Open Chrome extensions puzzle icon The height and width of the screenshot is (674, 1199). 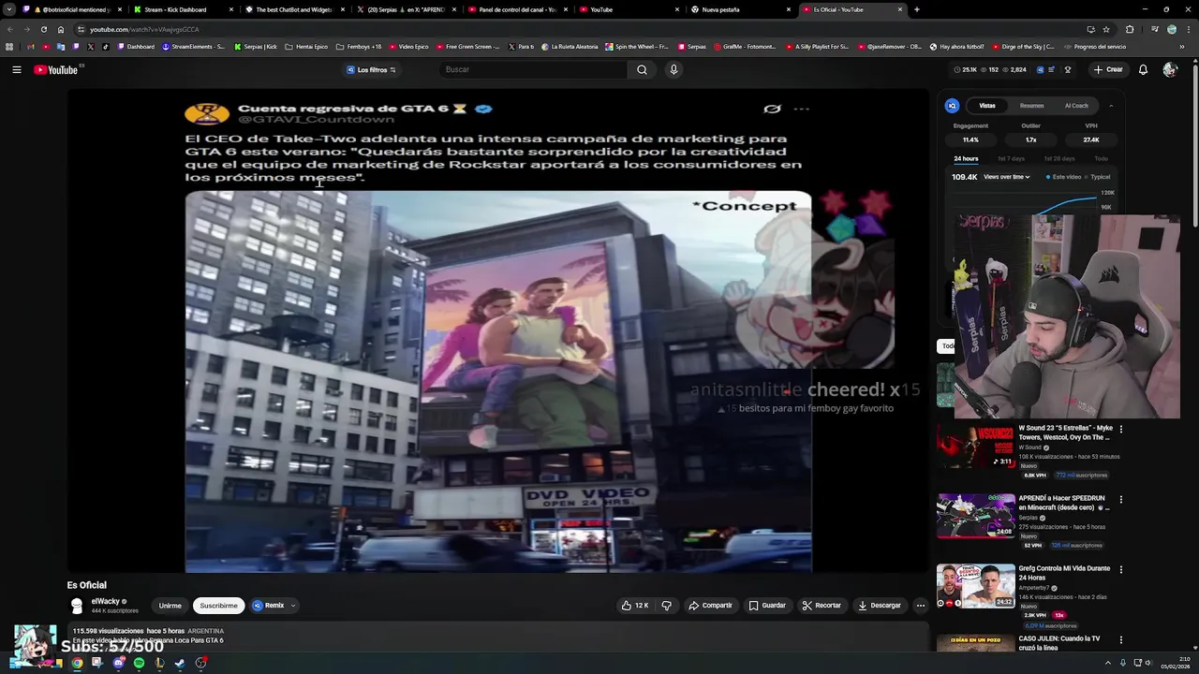point(1130,29)
